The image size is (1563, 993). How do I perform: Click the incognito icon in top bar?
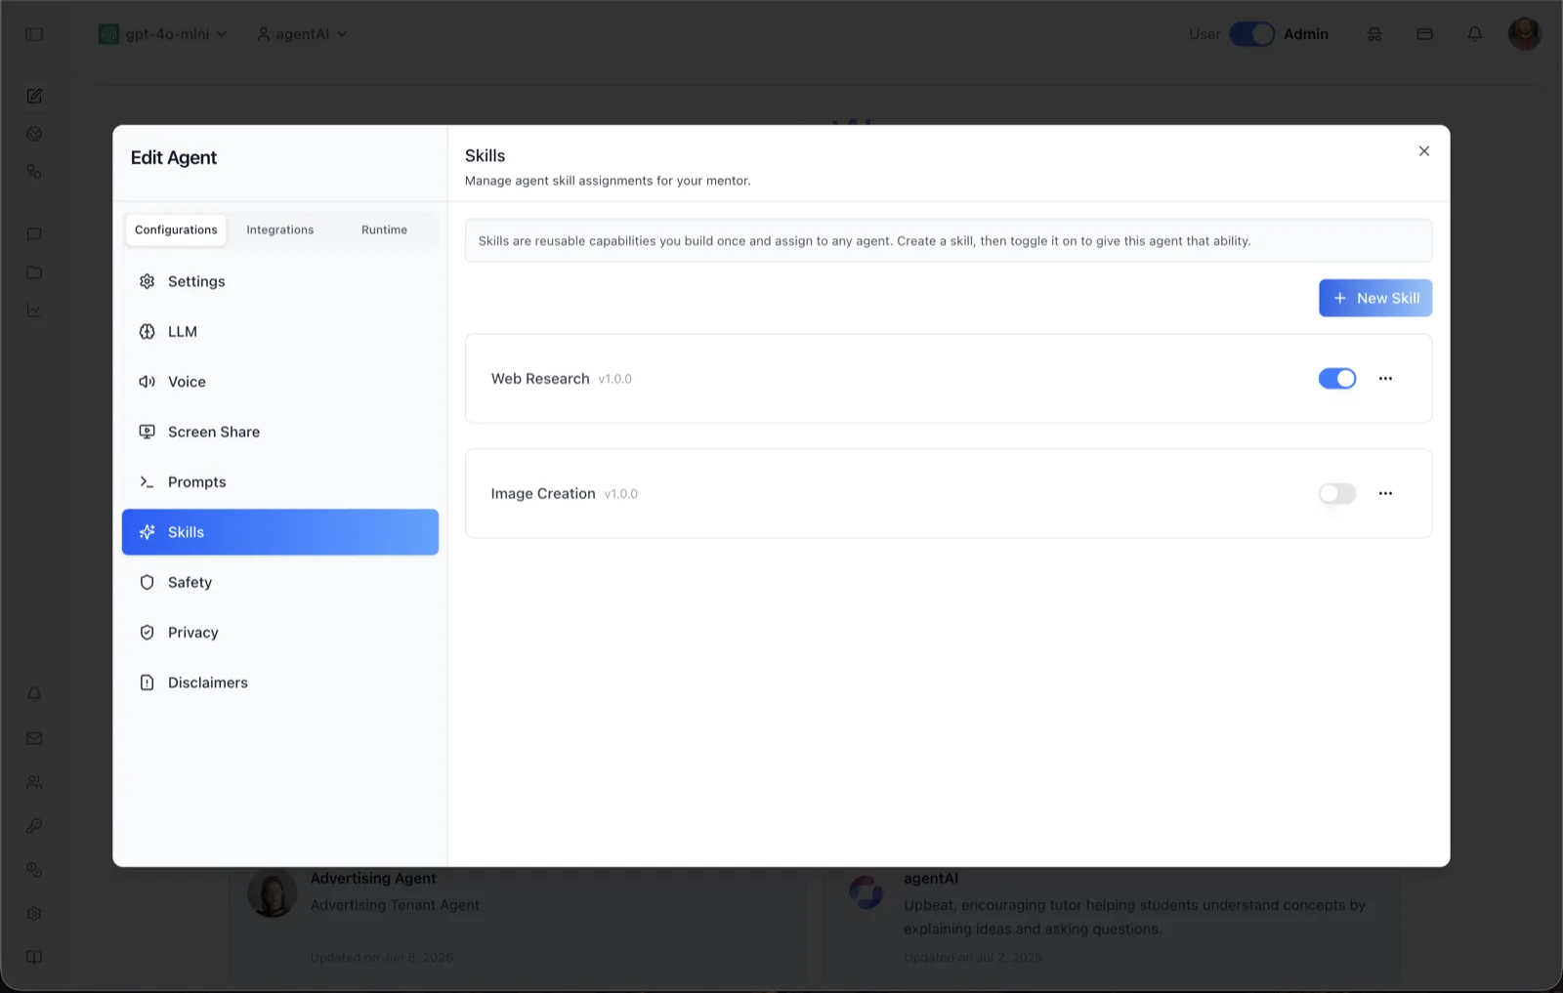(1374, 34)
